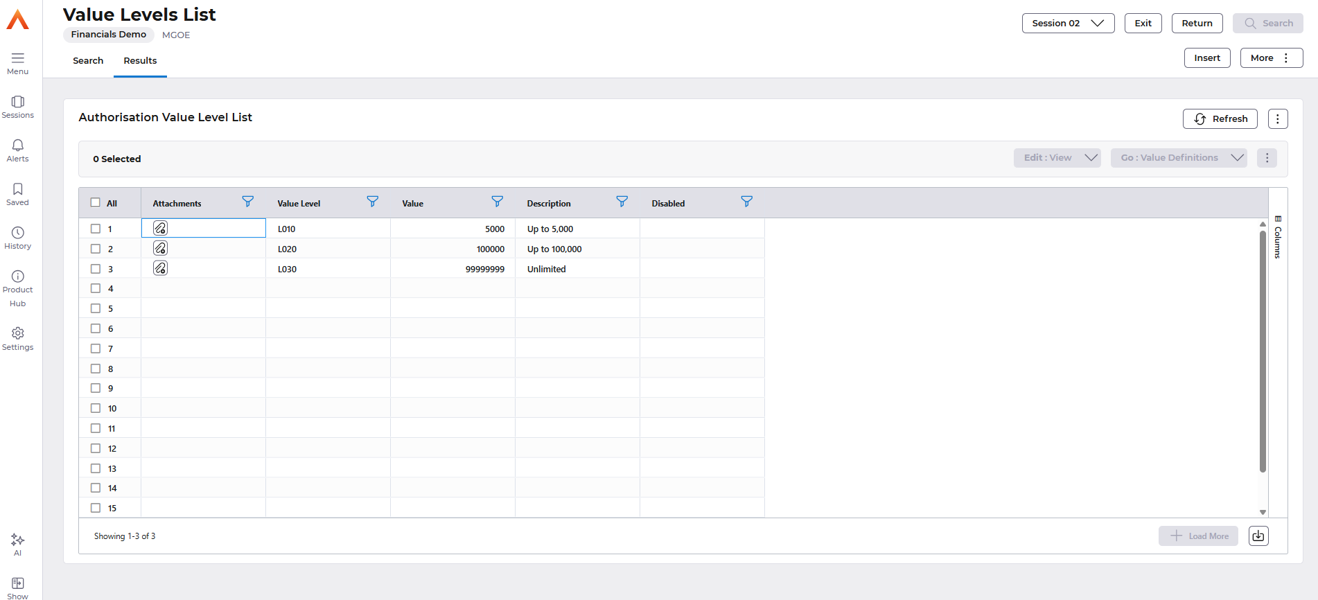Click the Insert button
Screen dimensions: 1318x600
[x=1207, y=58]
